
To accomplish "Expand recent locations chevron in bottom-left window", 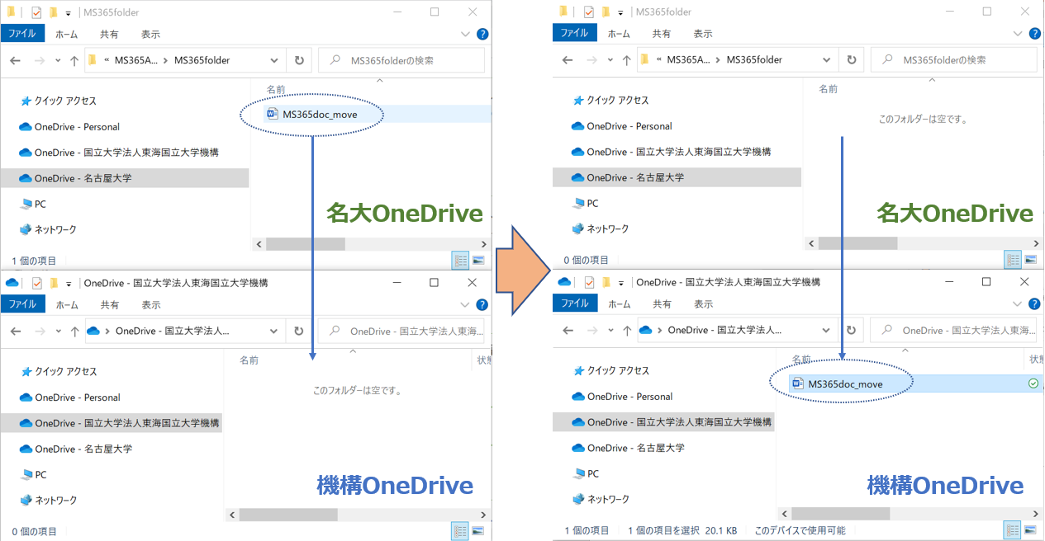I will pos(58,331).
